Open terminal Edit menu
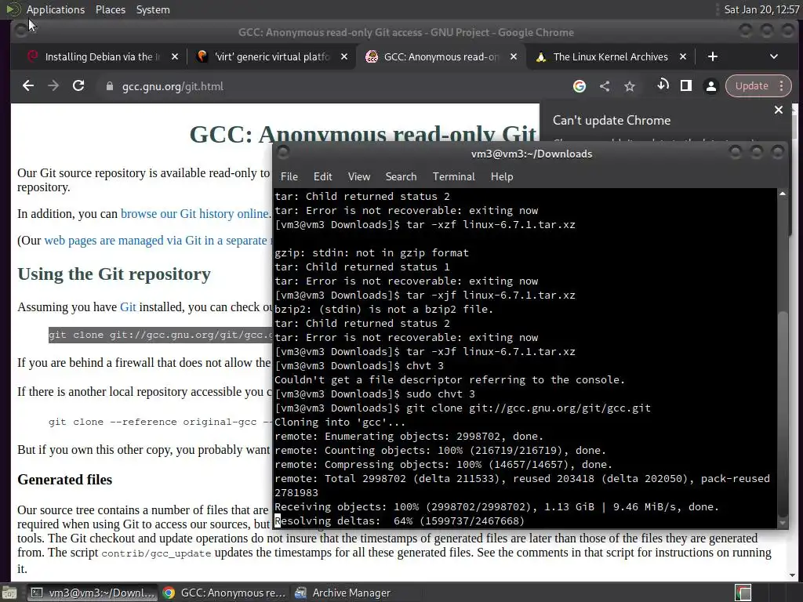803x602 pixels. [x=322, y=176]
